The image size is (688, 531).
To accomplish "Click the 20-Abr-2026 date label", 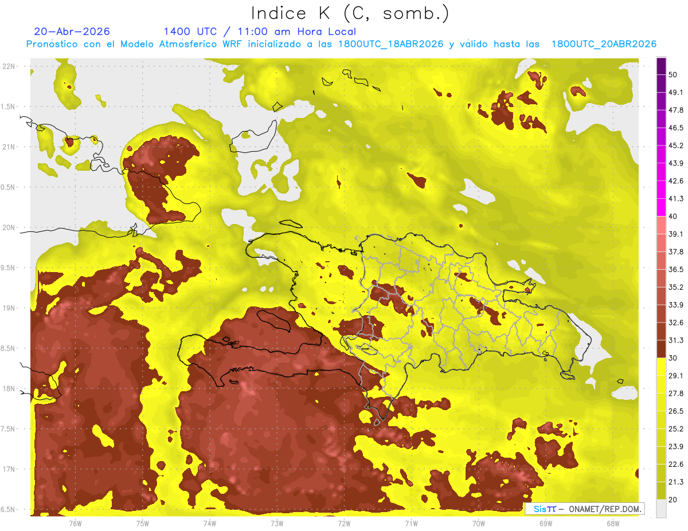I will pos(72,32).
